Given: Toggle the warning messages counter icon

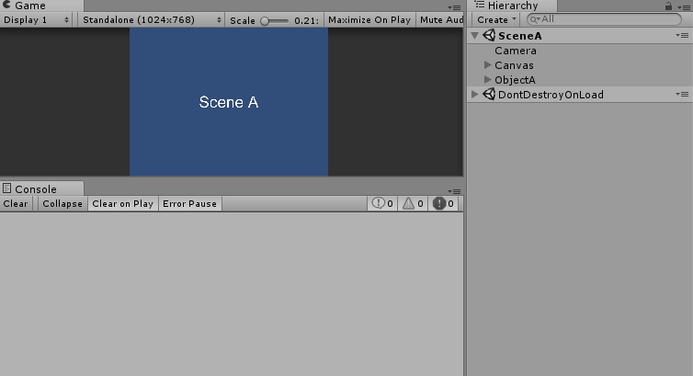Looking at the screenshot, I should [408, 203].
